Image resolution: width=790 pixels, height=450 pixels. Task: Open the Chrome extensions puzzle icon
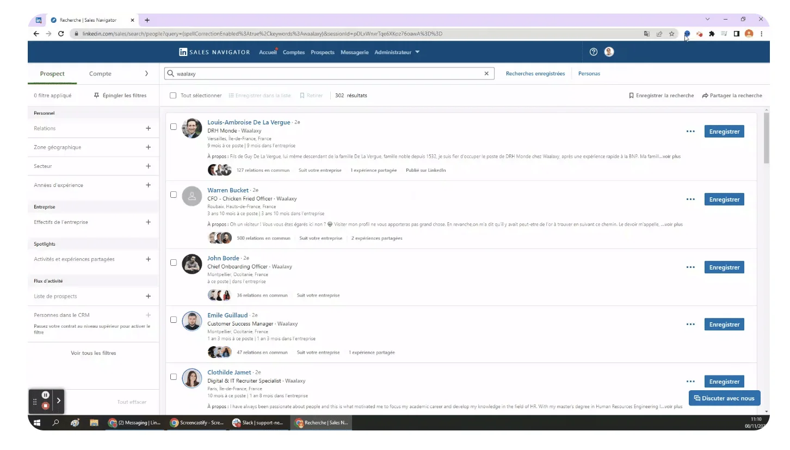[x=712, y=34]
